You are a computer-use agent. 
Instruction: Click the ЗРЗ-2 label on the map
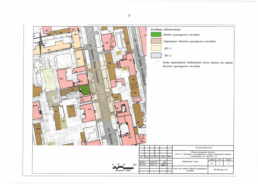(56, 97)
